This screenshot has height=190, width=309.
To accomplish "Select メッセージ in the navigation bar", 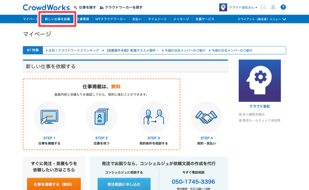I will pos(181,19).
